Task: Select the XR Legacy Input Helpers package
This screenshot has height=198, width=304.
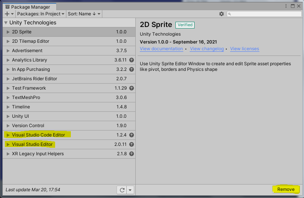Action: tap(69, 154)
